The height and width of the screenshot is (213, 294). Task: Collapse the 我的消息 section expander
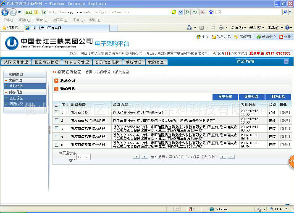pos(56,89)
